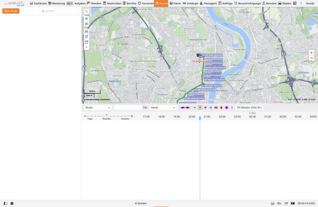The image size is (318, 207).
Task: Toggle the orange square status filter
Action: click(x=221, y=108)
